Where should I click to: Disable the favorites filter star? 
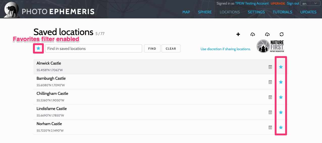point(38,48)
